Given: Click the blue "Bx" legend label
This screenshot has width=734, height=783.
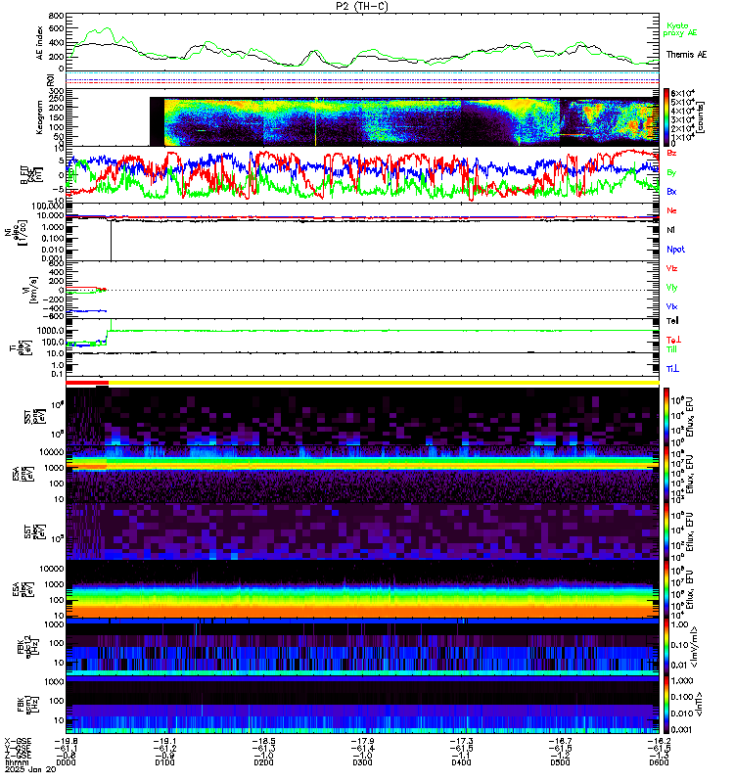Looking at the screenshot, I should [671, 191].
